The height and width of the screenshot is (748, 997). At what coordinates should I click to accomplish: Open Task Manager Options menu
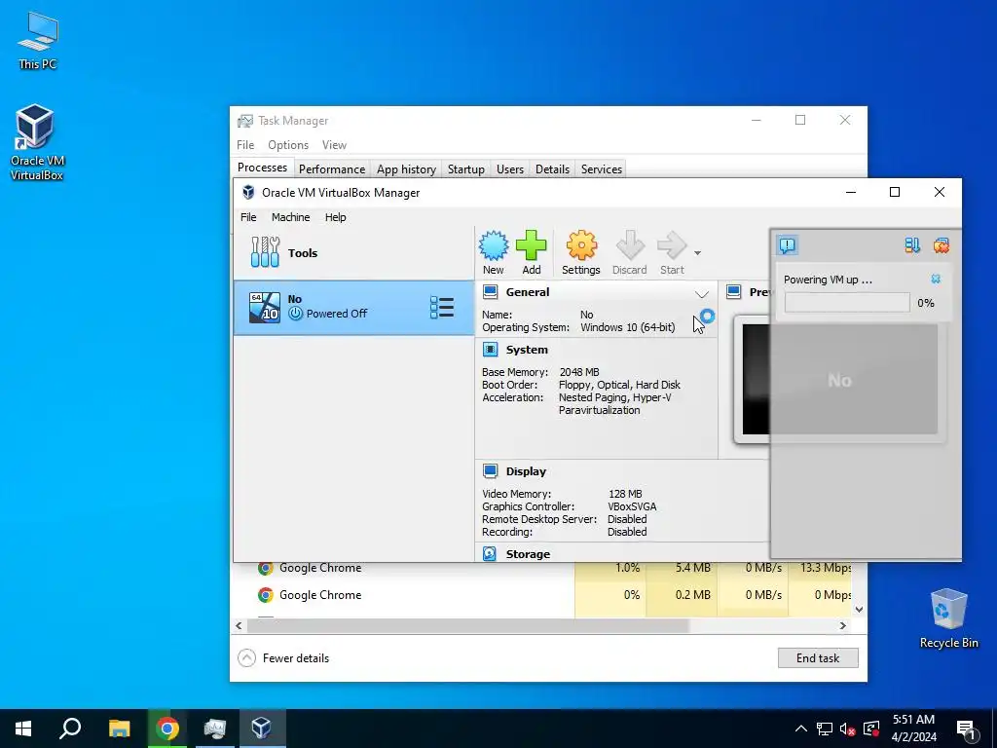pos(288,145)
